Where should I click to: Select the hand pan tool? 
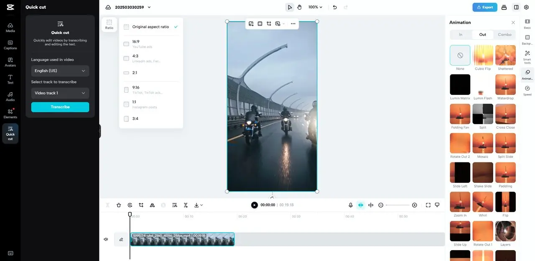[299, 7]
